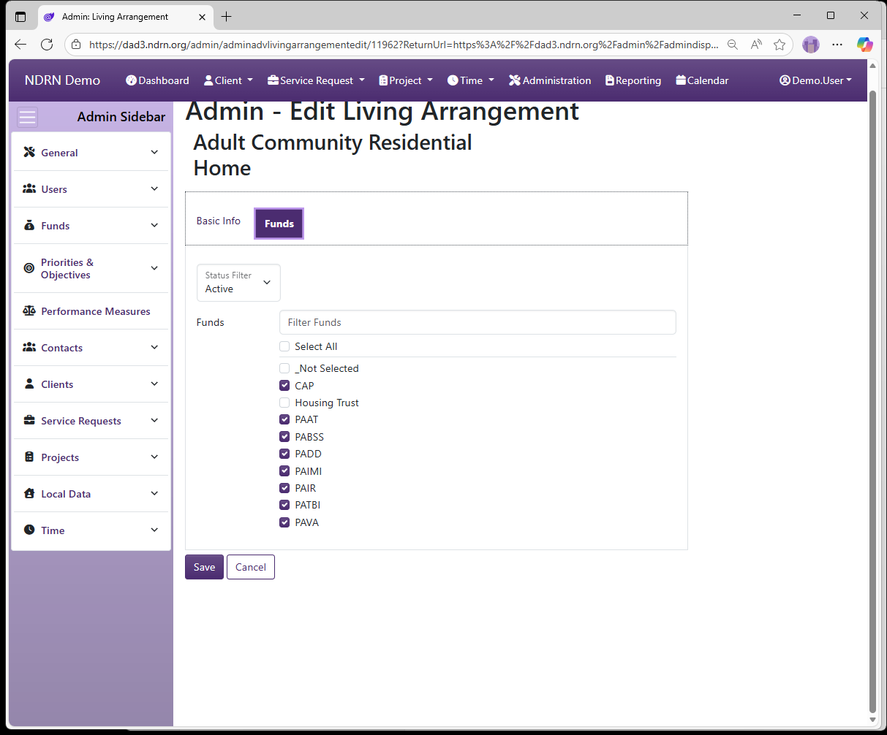Expand the Clients sidebar section chevron
Viewport: 887px width, 735px height.
pyautogui.click(x=154, y=384)
